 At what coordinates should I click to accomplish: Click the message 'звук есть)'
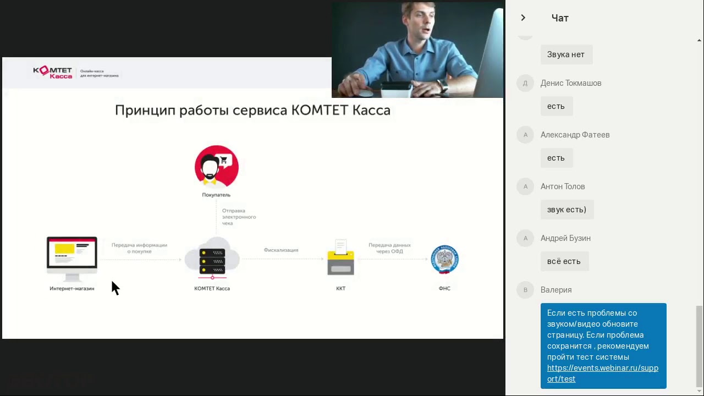pyautogui.click(x=567, y=210)
